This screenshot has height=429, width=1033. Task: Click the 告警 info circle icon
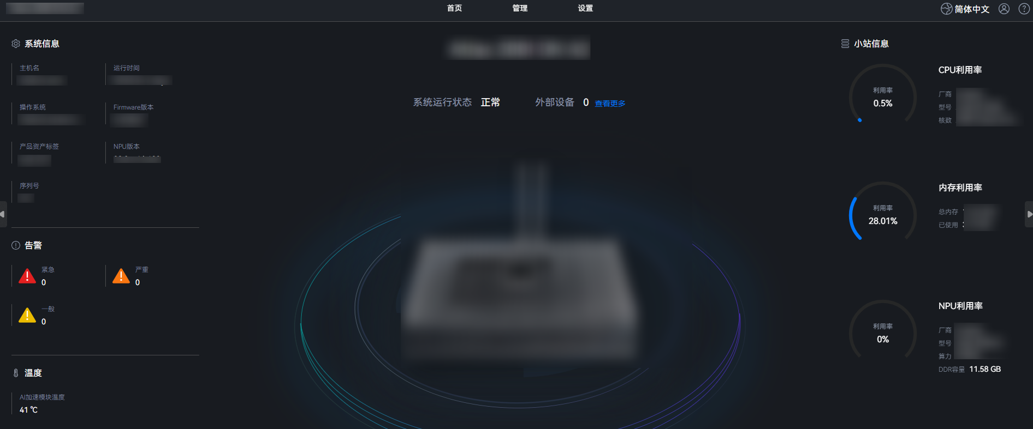(x=16, y=245)
